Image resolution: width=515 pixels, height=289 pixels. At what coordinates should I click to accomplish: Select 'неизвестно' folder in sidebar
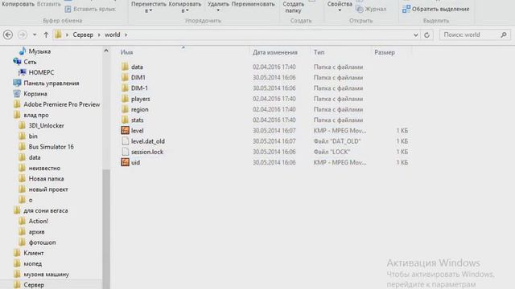tap(44, 168)
